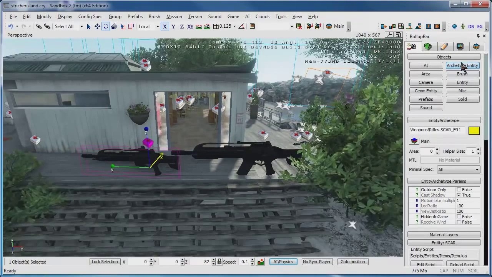Open the grid size 0.125 dropdown arrow

(234, 27)
